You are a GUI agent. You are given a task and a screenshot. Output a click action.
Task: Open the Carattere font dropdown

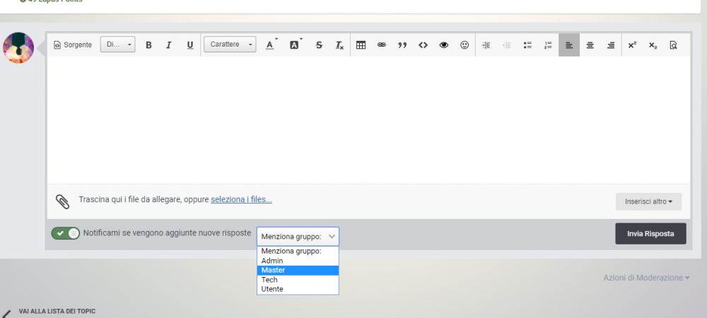pos(230,45)
